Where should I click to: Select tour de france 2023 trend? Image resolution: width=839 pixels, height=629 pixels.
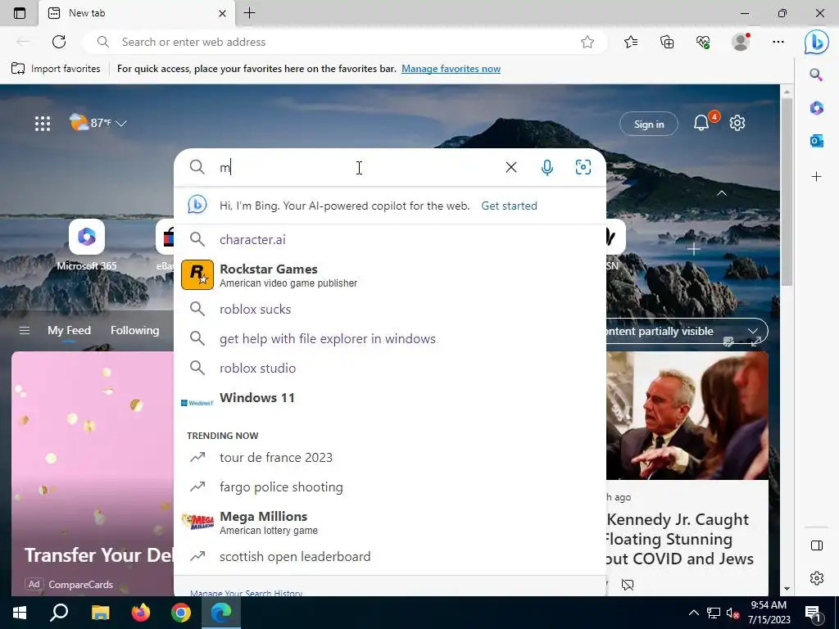pyautogui.click(x=390, y=457)
